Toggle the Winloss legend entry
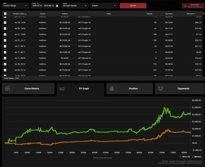205x167 pixels. tap(197, 157)
